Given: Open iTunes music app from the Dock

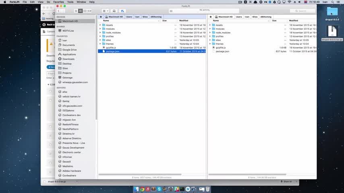Looking at the screenshot, I should (x=148, y=189).
